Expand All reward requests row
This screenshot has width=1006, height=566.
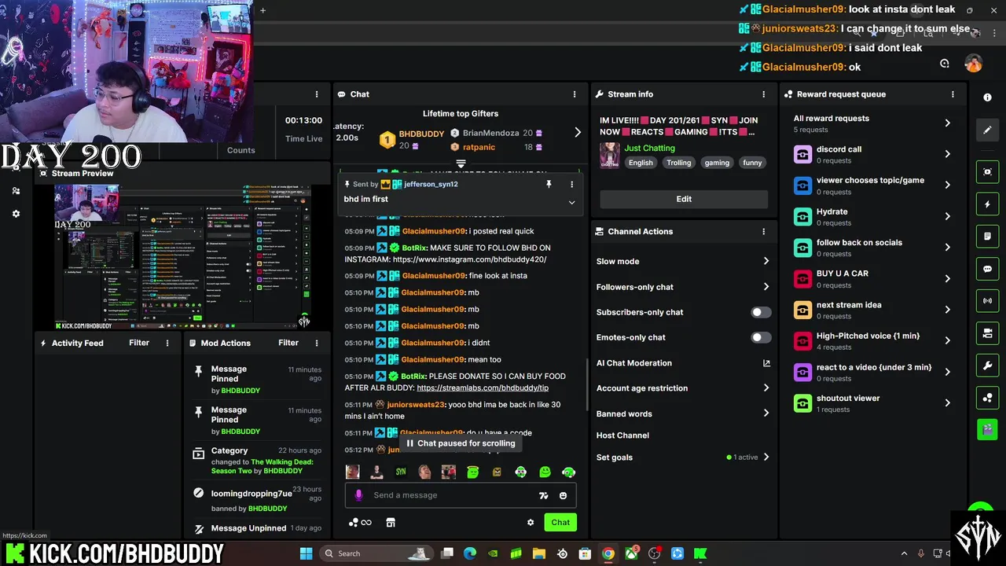(872, 123)
